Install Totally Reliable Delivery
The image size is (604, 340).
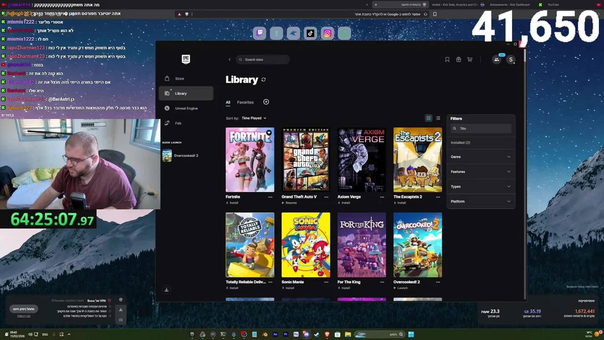tap(232, 288)
